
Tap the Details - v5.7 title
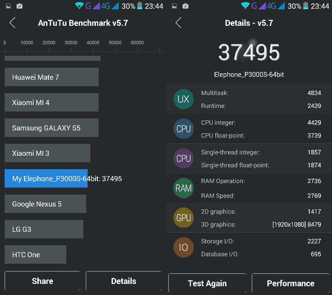(249, 23)
